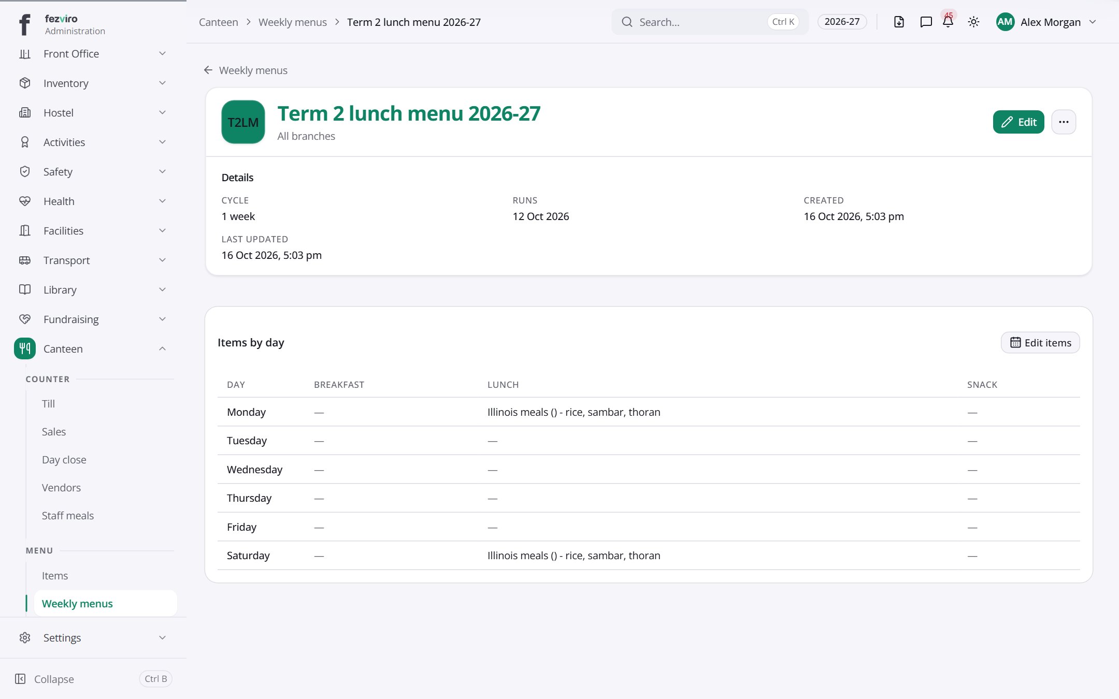This screenshot has height=699, width=1119.
Task: Click the Safety shield icon
Action: [x=25, y=172]
